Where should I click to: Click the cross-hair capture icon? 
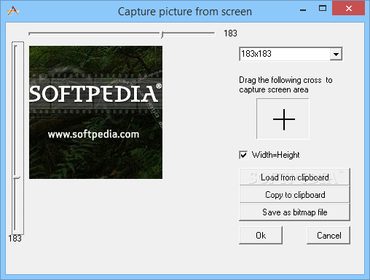click(283, 119)
